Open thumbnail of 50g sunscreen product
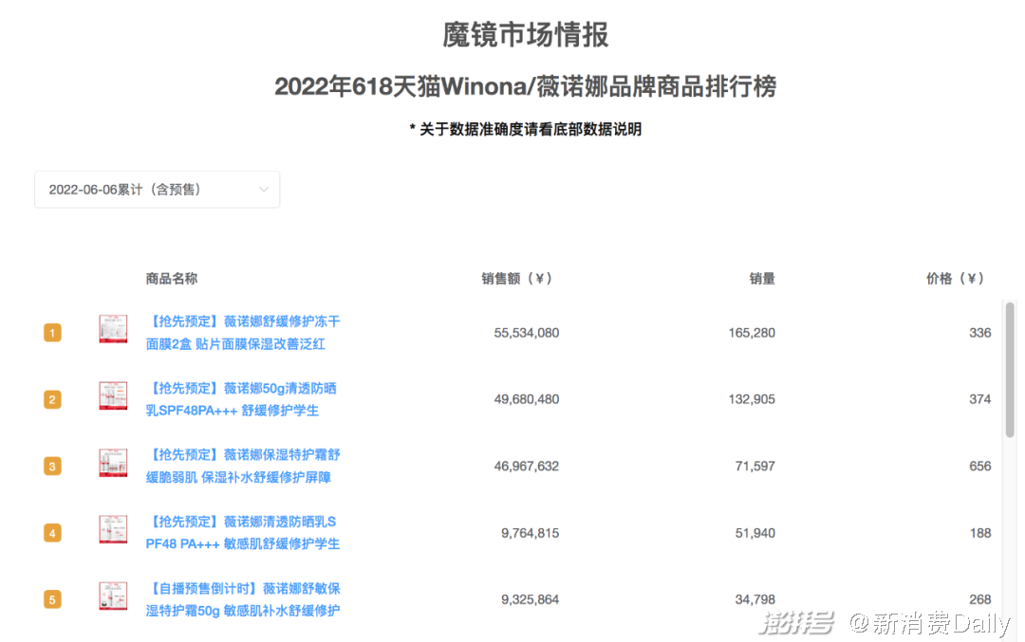The height and width of the screenshot is (642, 1025). (113, 395)
